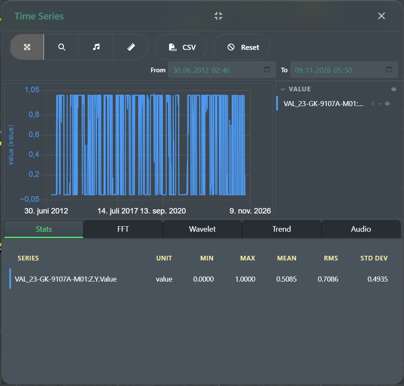Image resolution: width=404 pixels, height=386 pixels.
Task: Edit the To date field
Action: click(344, 70)
